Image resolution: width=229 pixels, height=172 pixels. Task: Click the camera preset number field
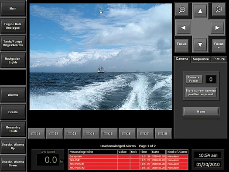pos(211,79)
